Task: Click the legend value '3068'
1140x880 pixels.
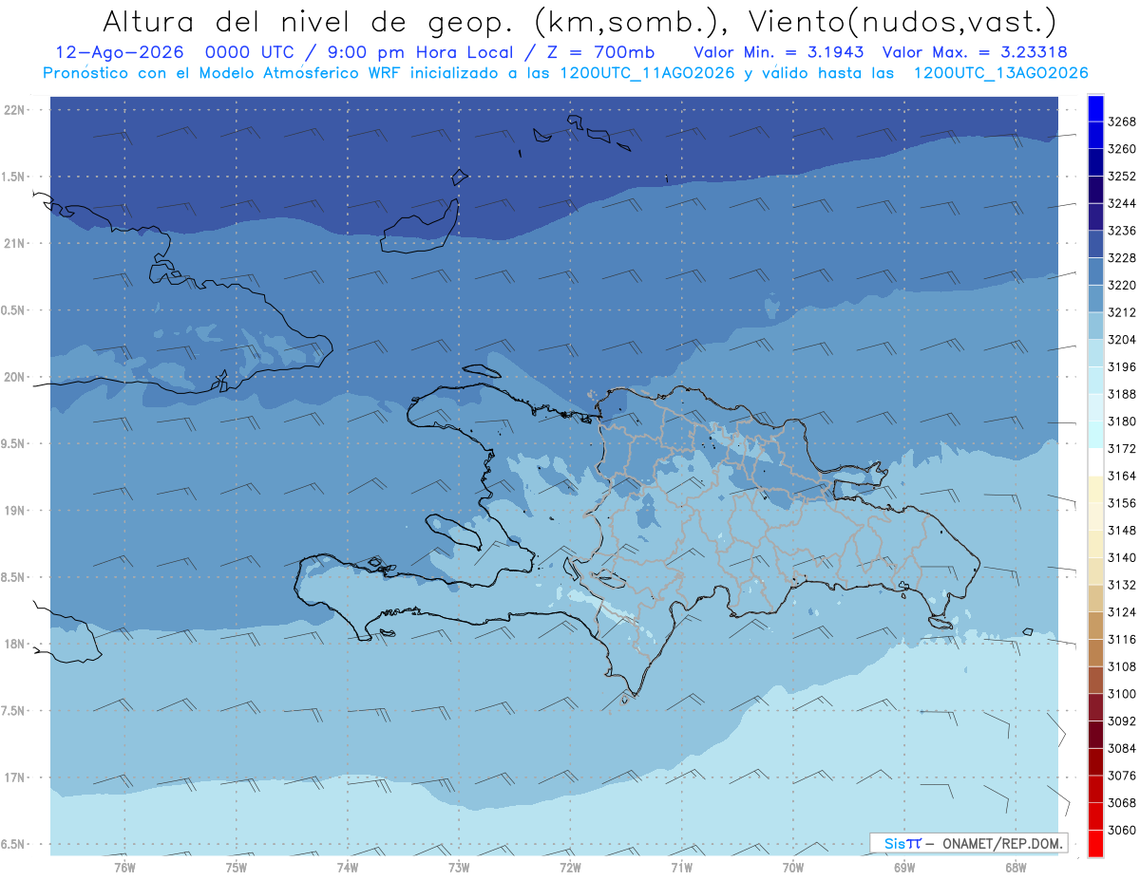Action: (1122, 802)
